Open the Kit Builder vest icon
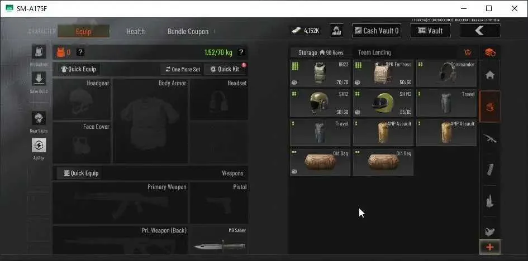528x261 pixels. pos(39,52)
